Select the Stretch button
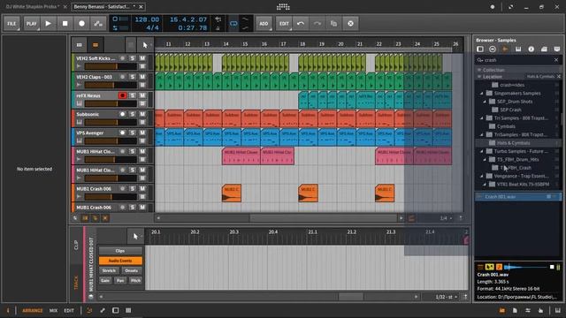The height and width of the screenshot is (318, 566). 109,270
